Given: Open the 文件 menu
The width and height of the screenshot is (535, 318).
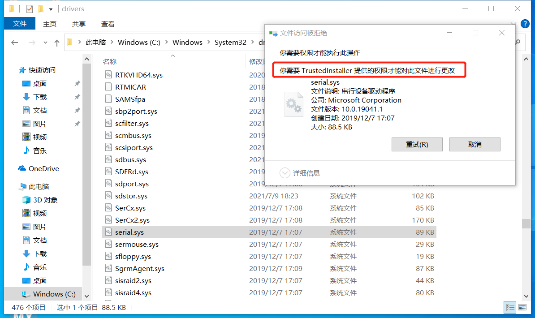Looking at the screenshot, I should [x=19, y=24].
